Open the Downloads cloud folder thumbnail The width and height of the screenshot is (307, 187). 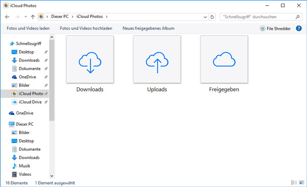coord(90,59)
